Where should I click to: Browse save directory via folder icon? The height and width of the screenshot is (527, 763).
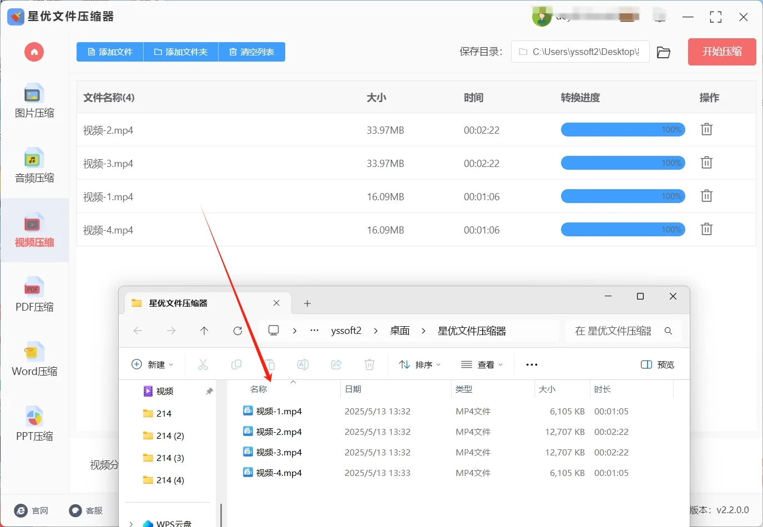coord(664,52)
